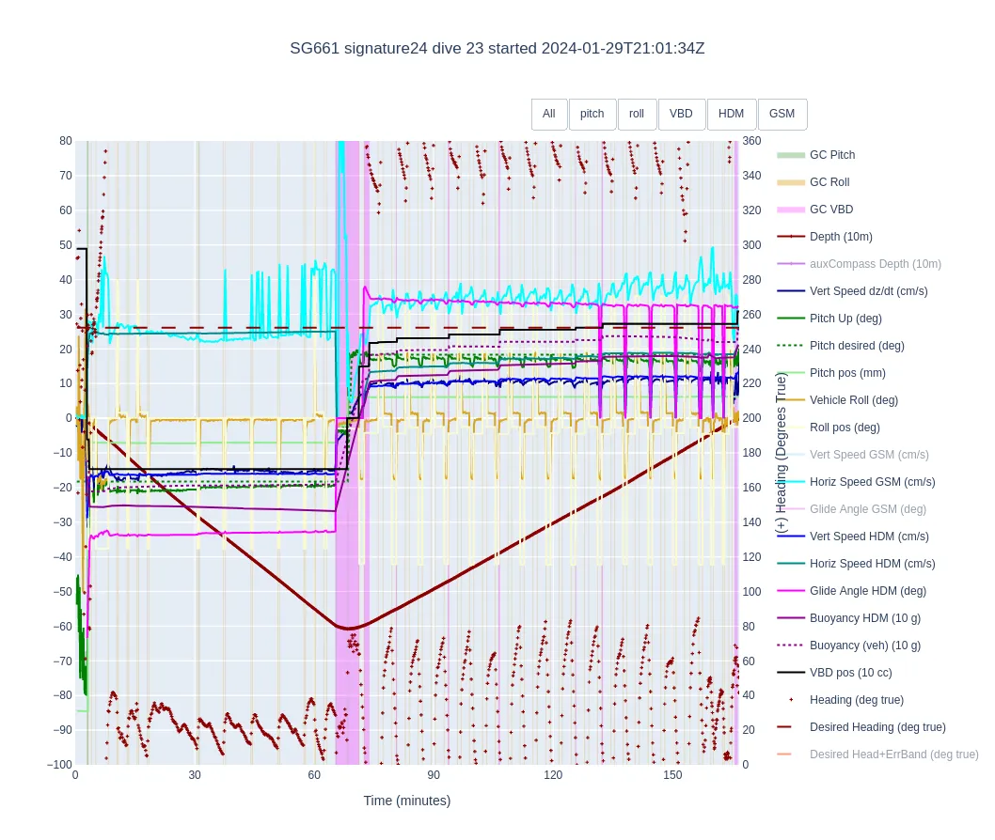This screenshot has width=995, height=840.
Task: Hide the Depth (10m) trace in legend
Action: [x=825, y=237]
